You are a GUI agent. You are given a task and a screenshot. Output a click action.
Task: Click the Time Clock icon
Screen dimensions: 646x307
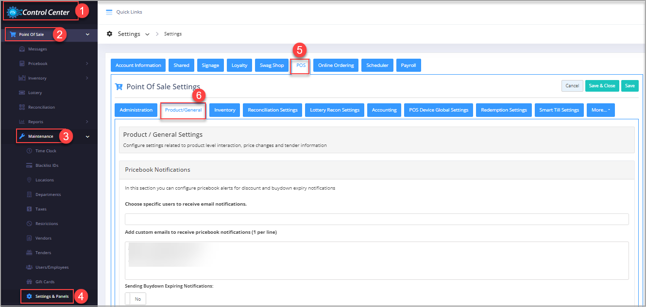tap(29, 151)
